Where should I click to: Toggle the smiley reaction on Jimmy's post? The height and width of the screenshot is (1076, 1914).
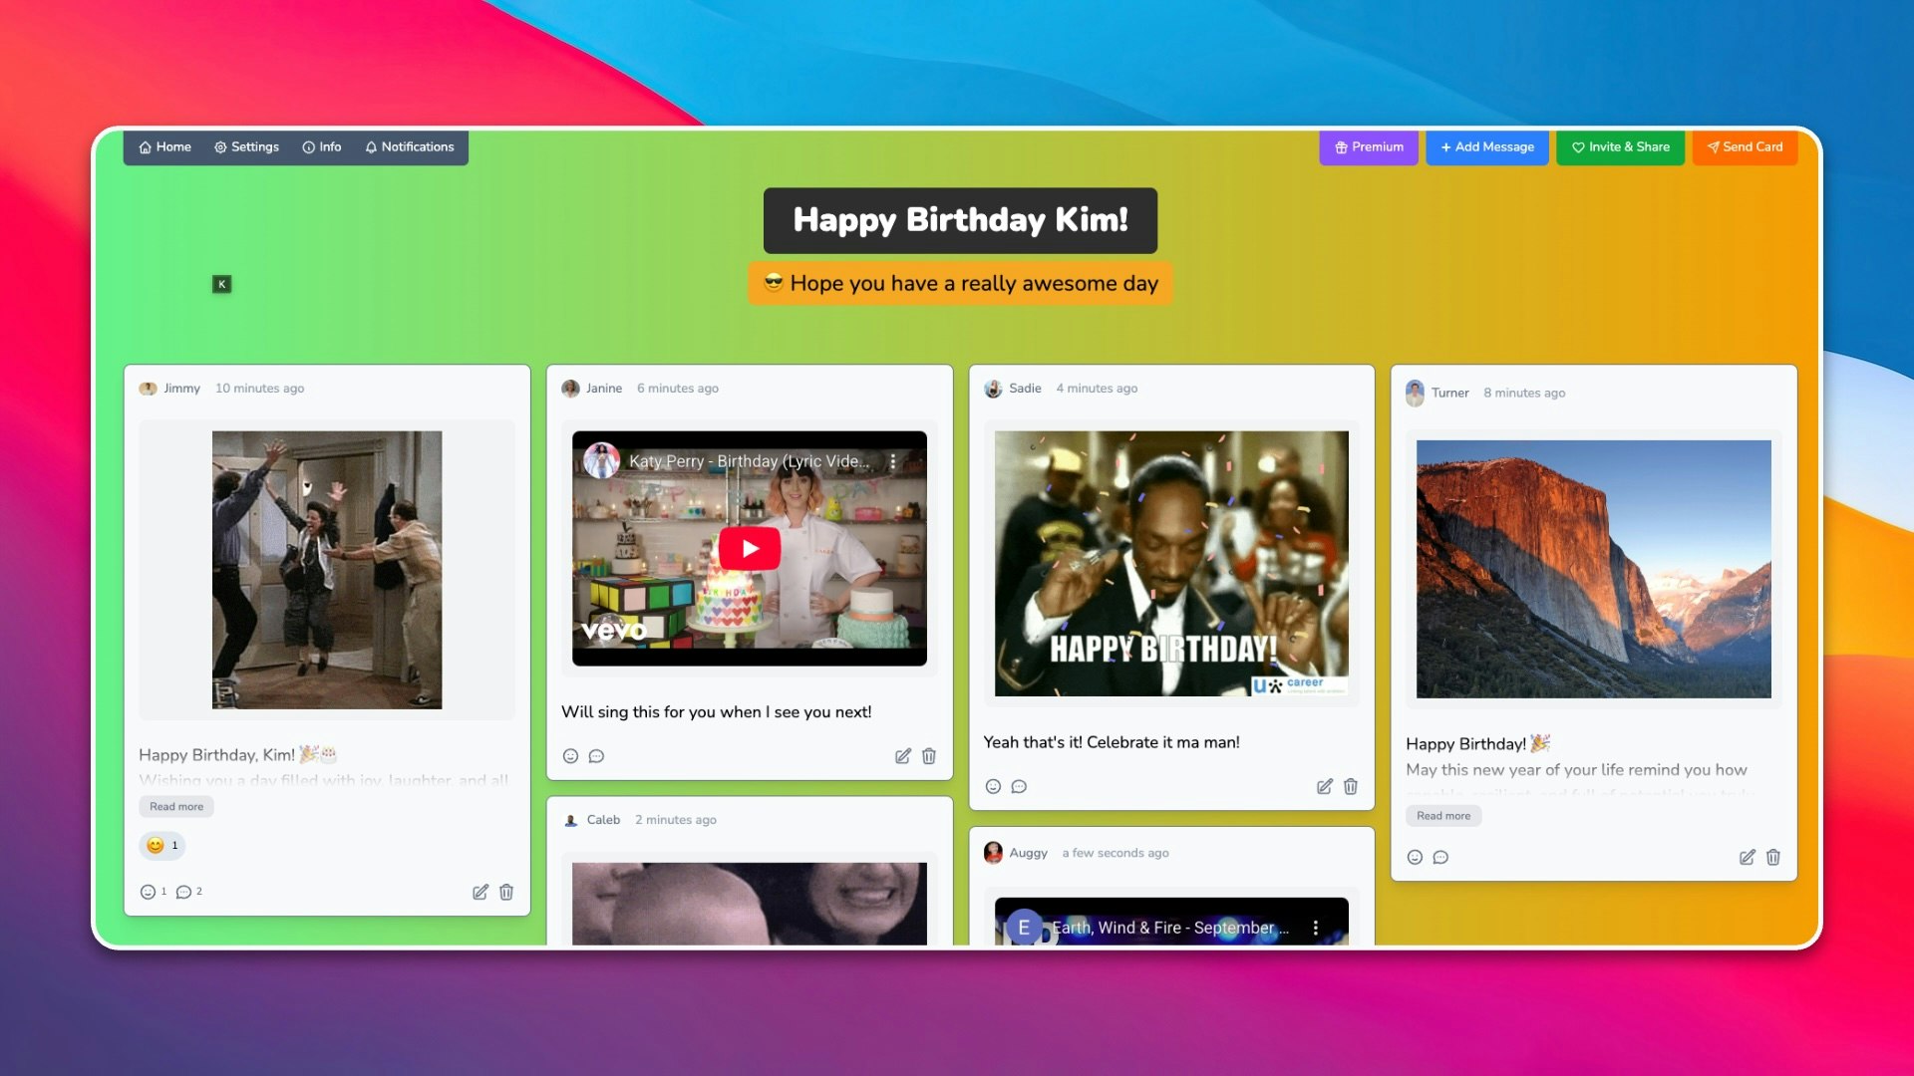click(x=162, y=845)
